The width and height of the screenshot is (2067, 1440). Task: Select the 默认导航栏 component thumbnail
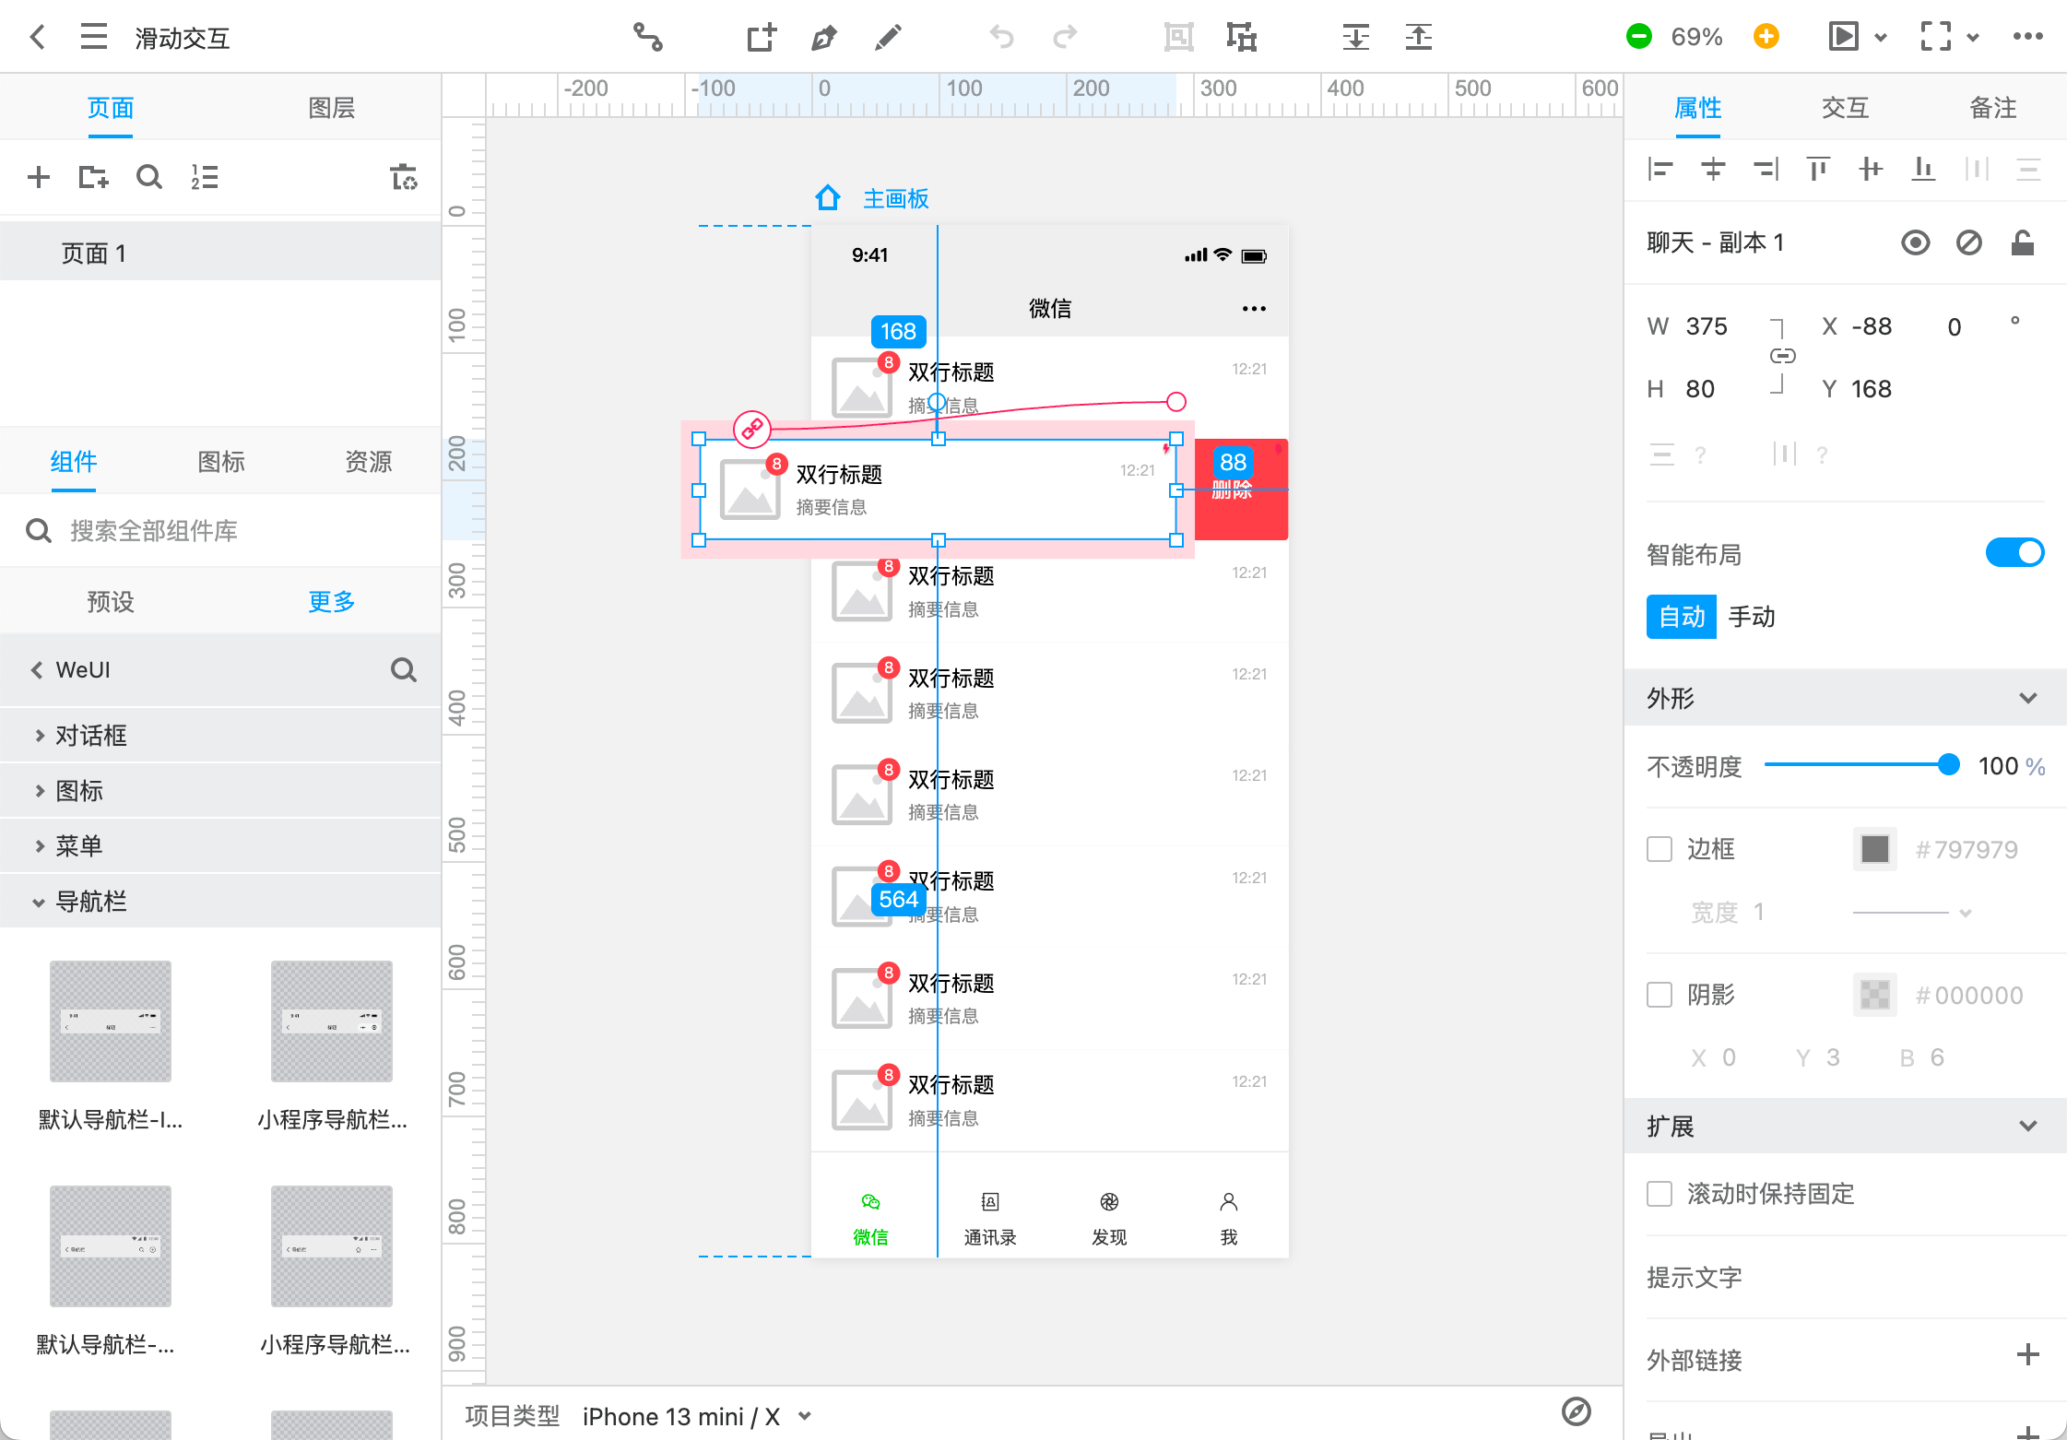coord(110,1021)
